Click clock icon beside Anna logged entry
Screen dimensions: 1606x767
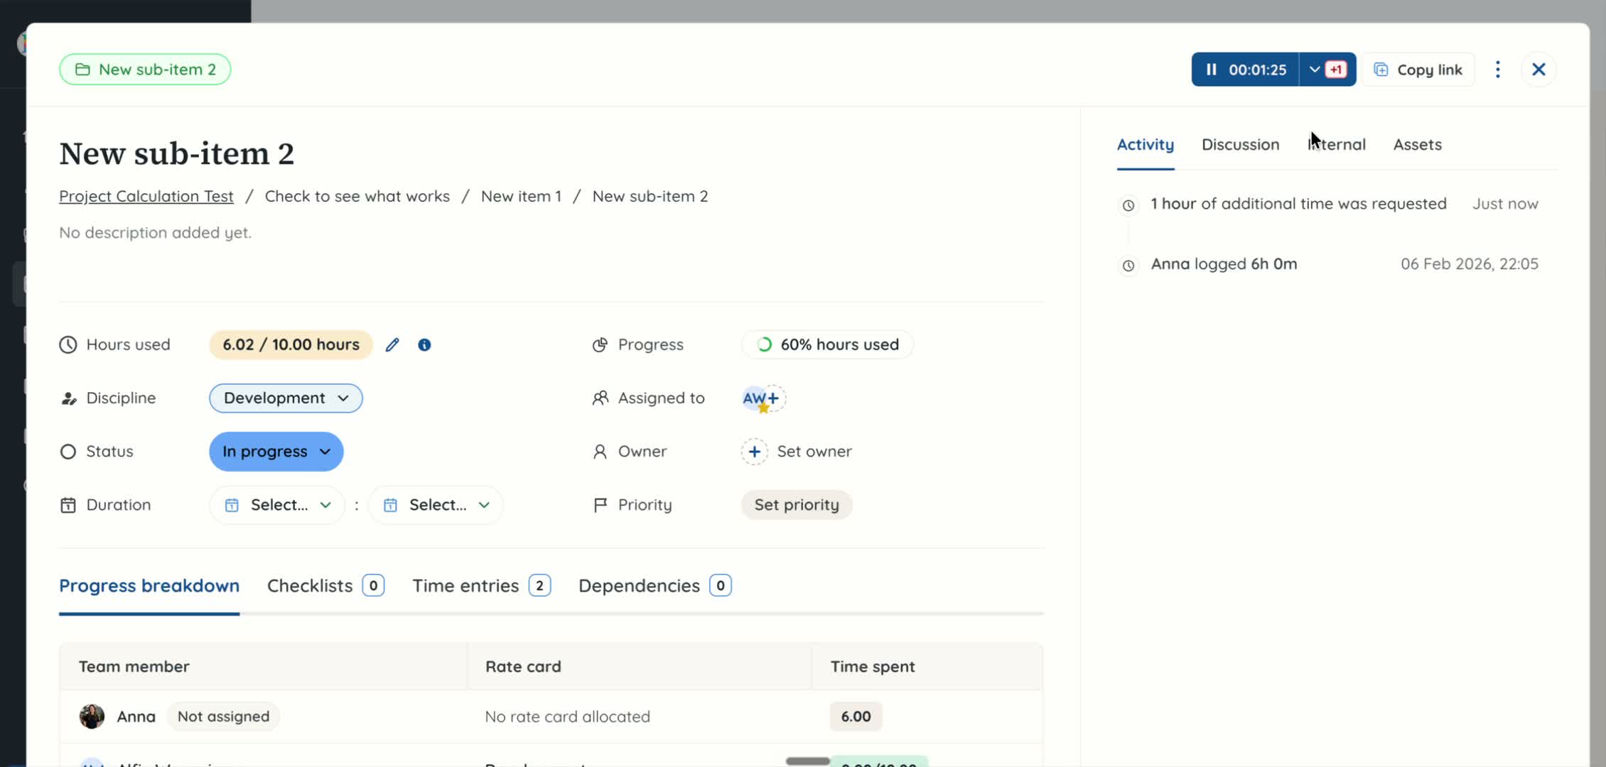click(1128, 266)
